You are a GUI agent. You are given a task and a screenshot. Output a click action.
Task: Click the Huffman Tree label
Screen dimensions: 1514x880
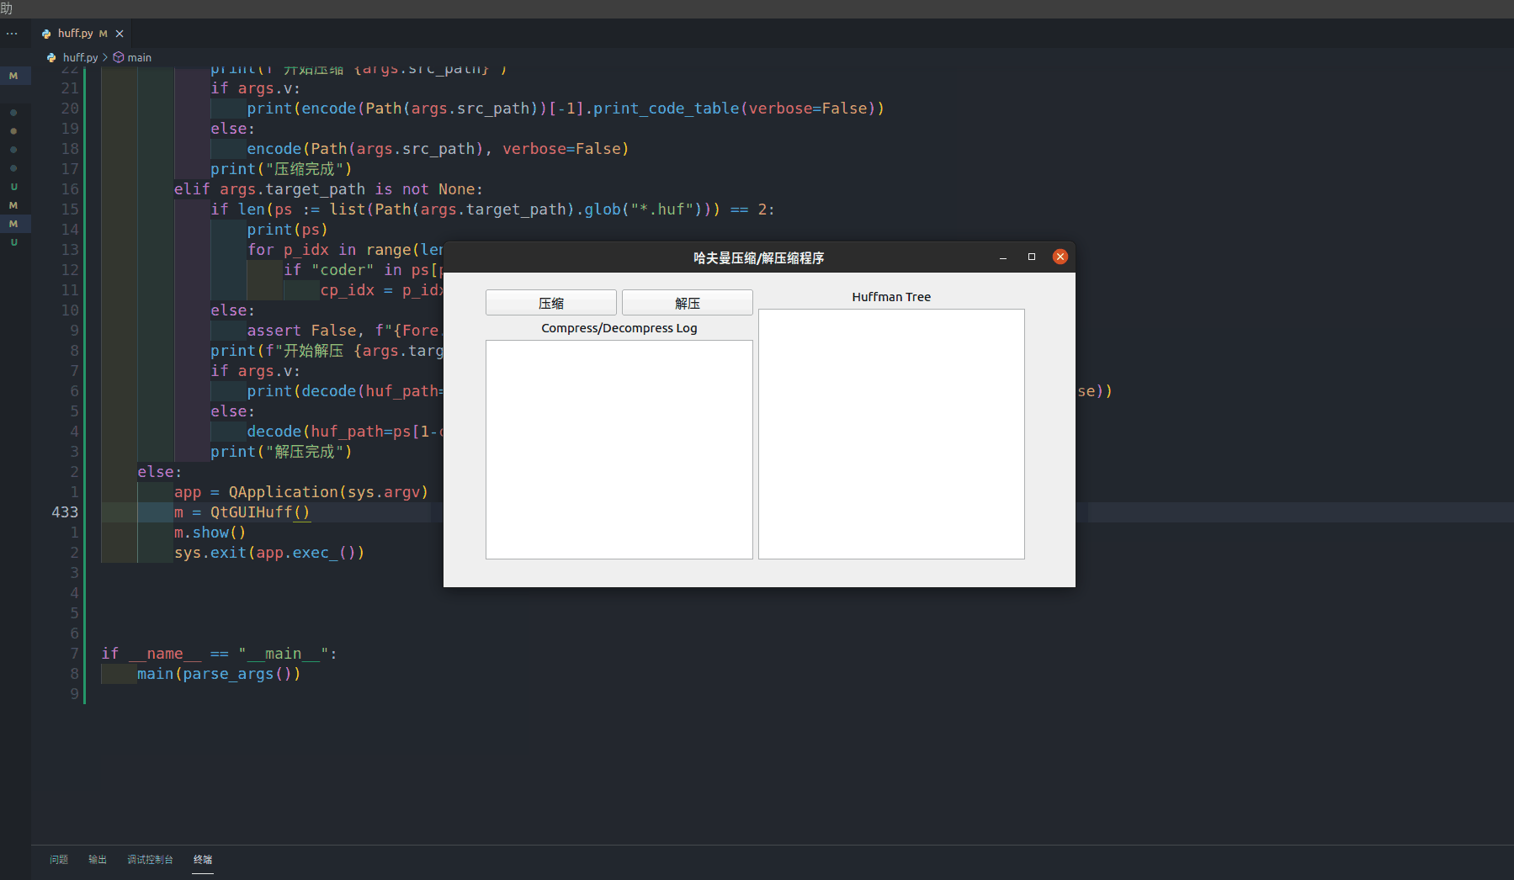tap(891, 297)
